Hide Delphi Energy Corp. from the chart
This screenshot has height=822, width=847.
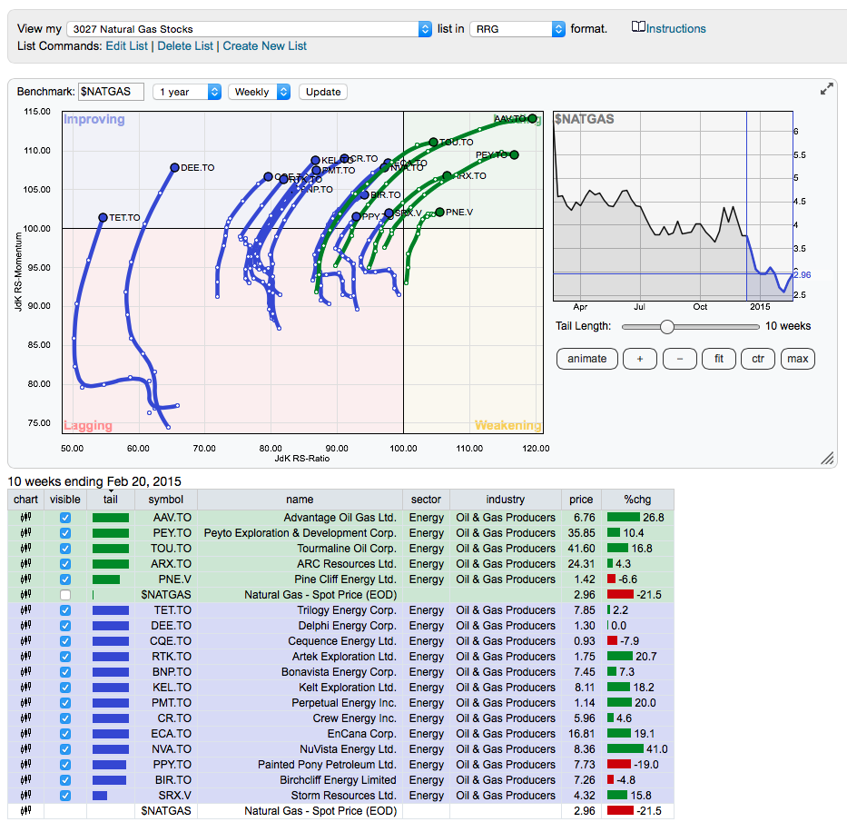[x=64, y=626]
